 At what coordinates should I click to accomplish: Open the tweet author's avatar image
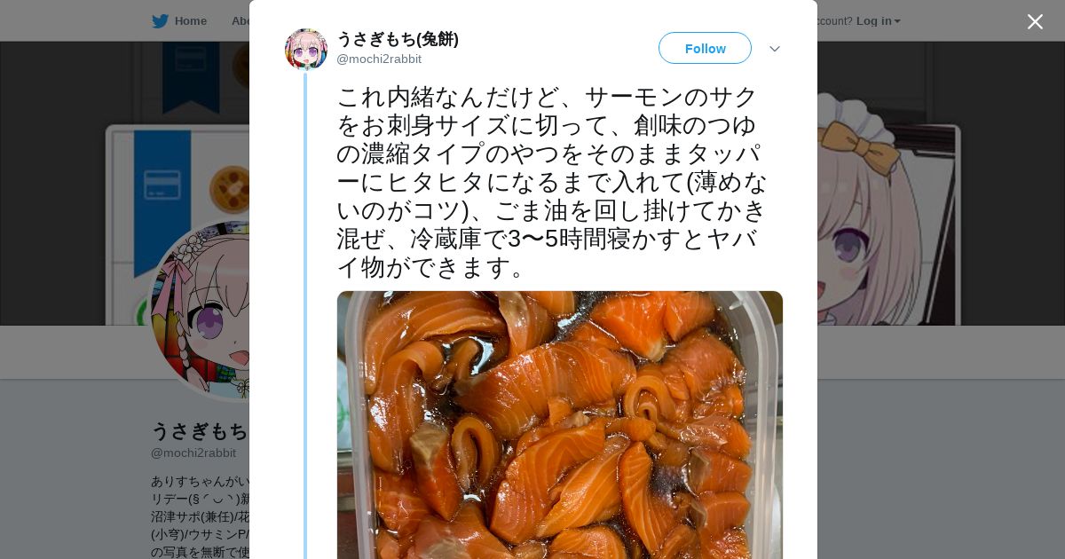(306, 49)
